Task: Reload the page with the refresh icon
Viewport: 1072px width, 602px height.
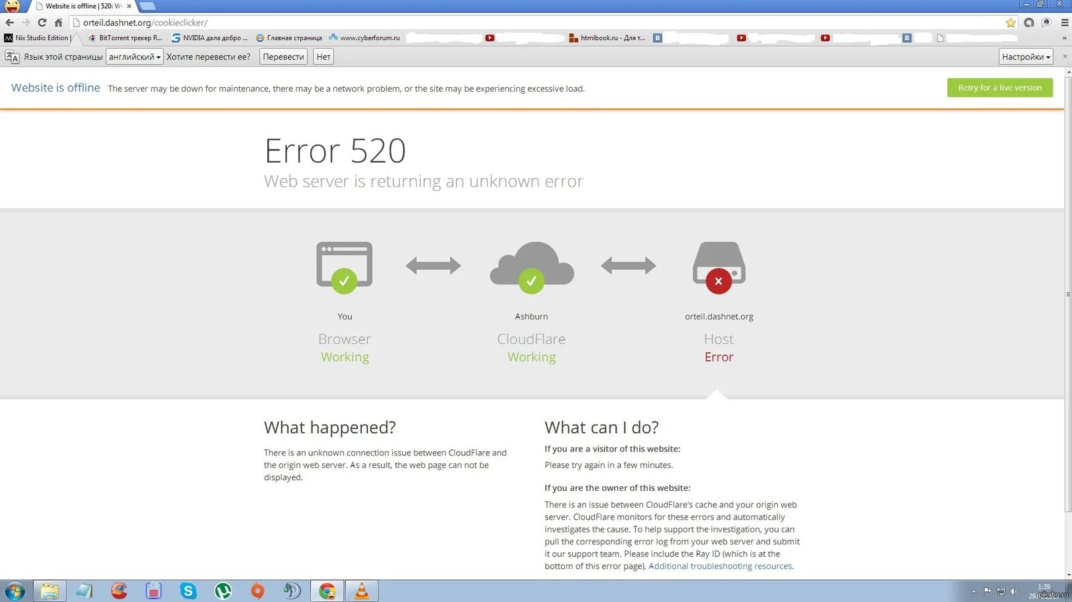Action: click(x=42, y=22)
